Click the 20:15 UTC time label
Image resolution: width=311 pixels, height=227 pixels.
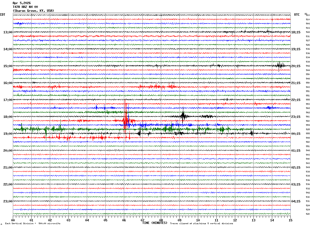[x=296, y=66]
